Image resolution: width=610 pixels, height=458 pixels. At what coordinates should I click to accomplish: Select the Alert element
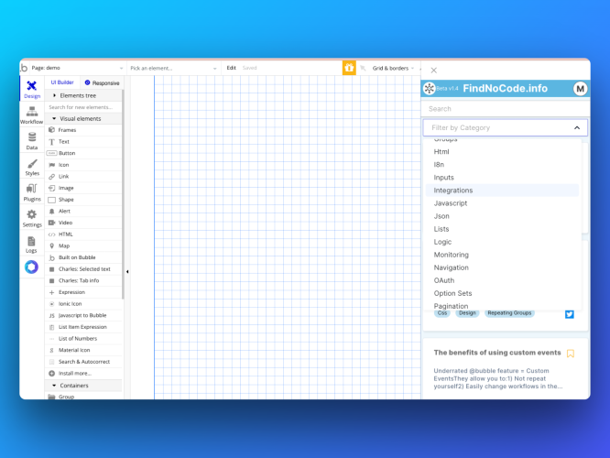tap(83, 212)
